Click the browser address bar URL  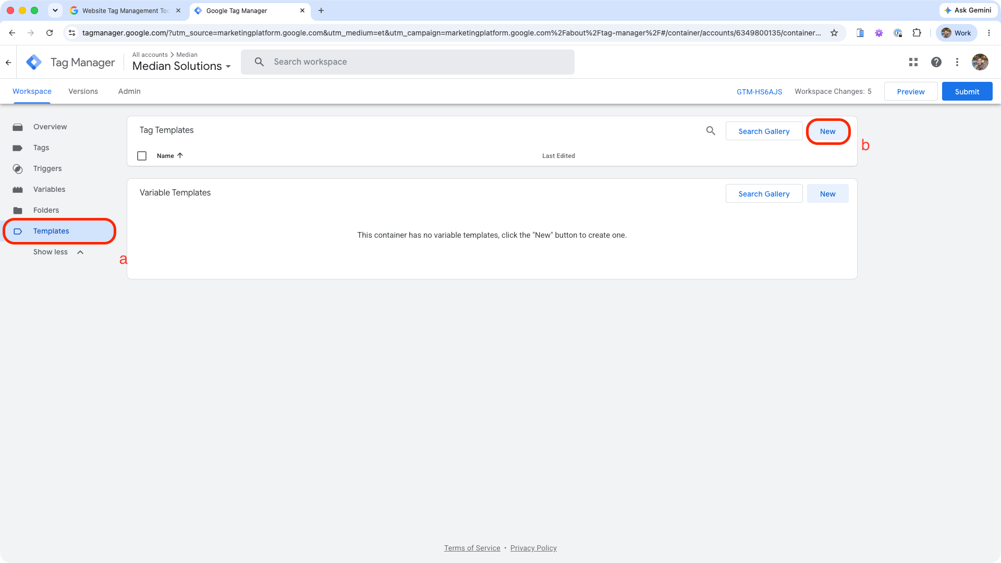[x=451, y=33]
